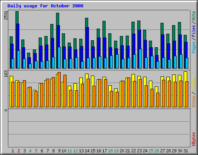Select the green Hits bar for day 17
The height and width of the screenshot is (155, 198).
tap(104, 29)
